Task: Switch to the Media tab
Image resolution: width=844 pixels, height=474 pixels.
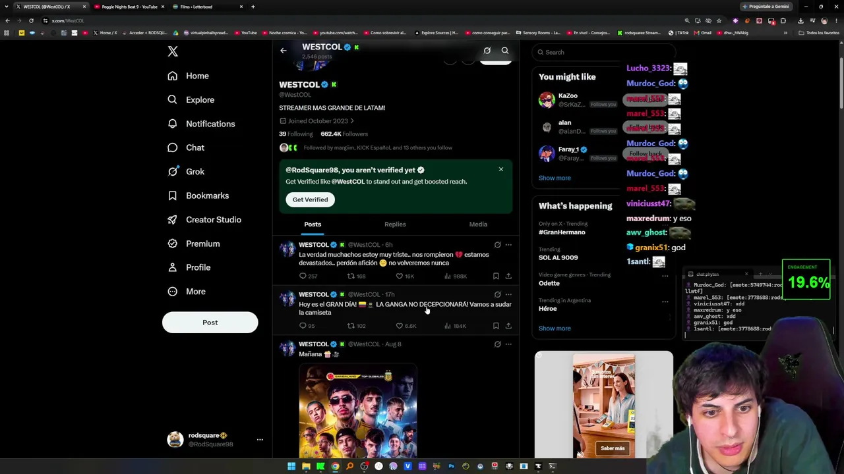Action: (x=478, y=224)
